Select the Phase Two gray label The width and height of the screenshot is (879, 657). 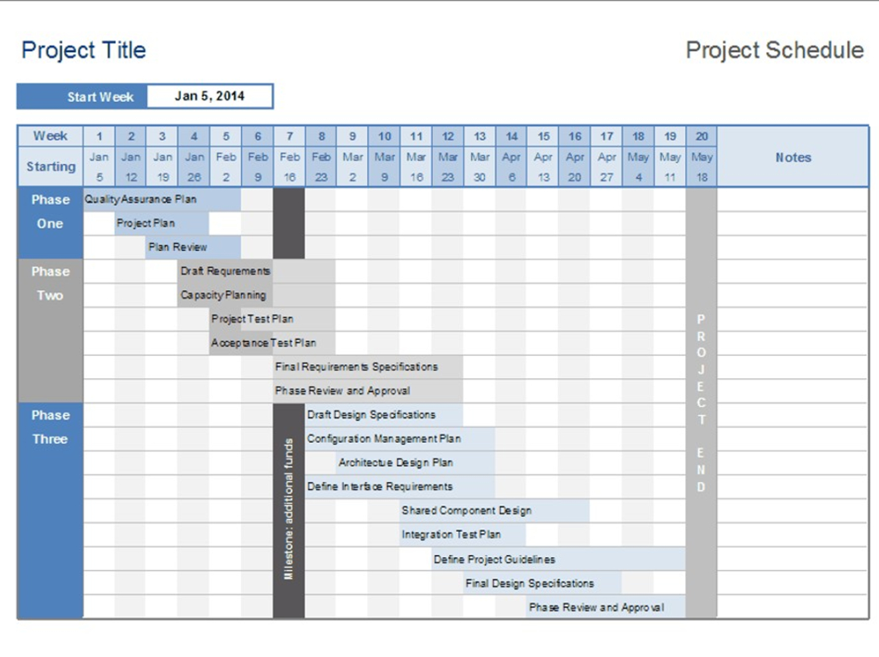51,284
